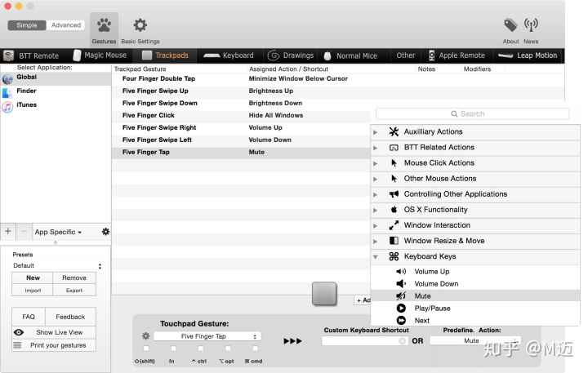Expand Controlling Other Applications triangle
Screen dimensions: 588x373
point(375,194)
